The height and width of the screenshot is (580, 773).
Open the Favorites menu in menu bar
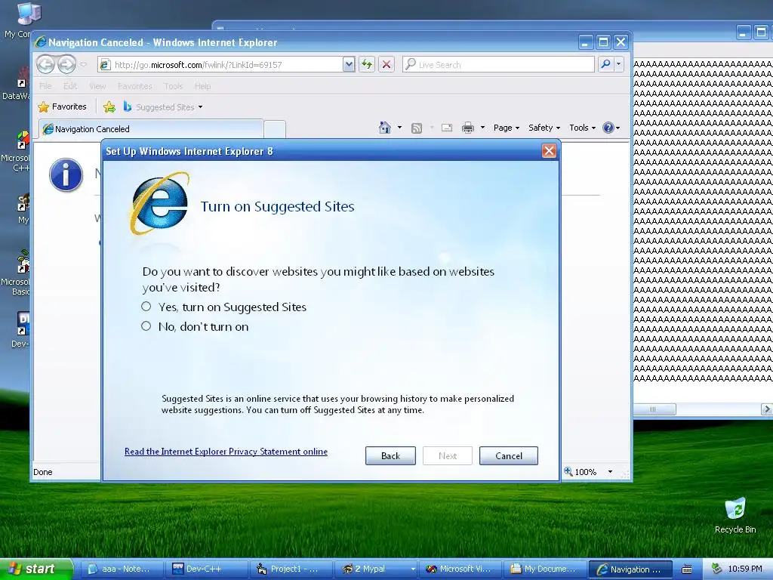134,86
